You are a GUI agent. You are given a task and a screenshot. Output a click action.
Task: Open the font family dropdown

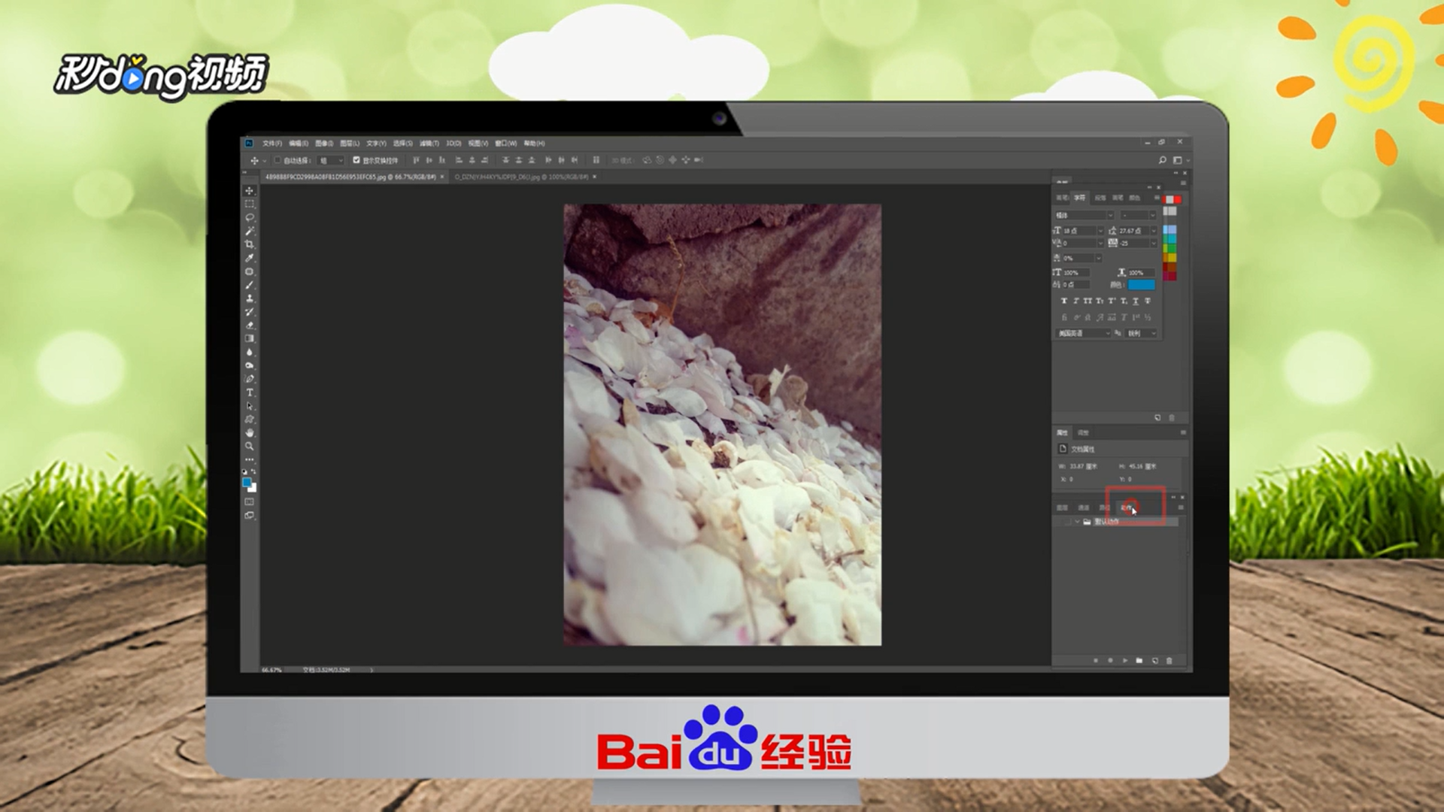[1110, 216]
